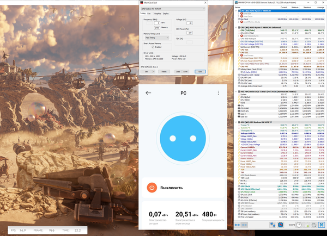Tap the orange Выключить power icon

click(152, 188)
